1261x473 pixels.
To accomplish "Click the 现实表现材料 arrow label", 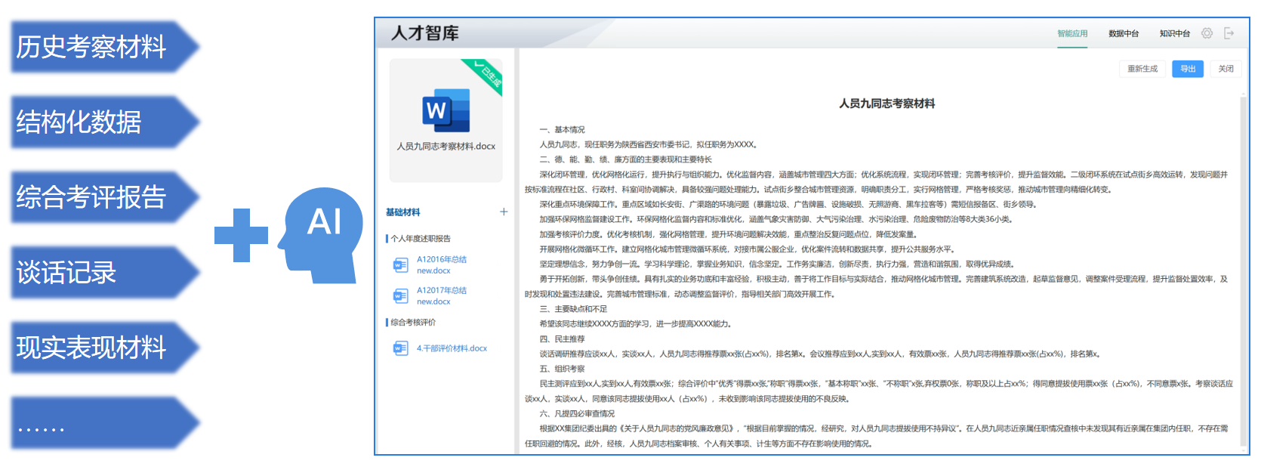I will coord(105,348).
